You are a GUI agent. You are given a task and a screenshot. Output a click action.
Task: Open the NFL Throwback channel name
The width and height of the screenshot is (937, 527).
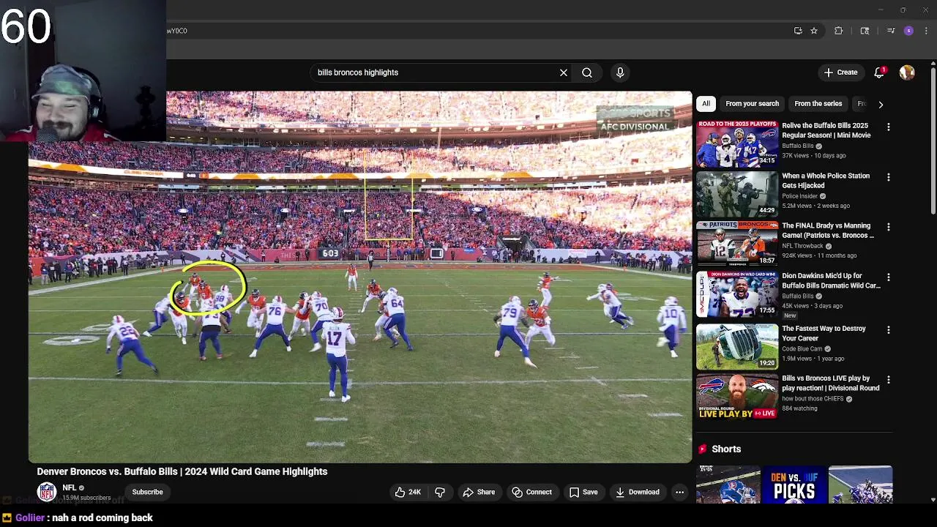point(802,246)
